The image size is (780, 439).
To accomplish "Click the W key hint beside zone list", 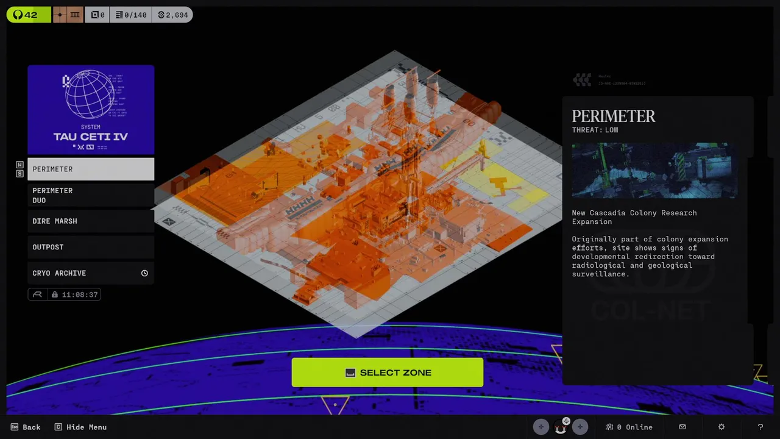I will (19, 165).
